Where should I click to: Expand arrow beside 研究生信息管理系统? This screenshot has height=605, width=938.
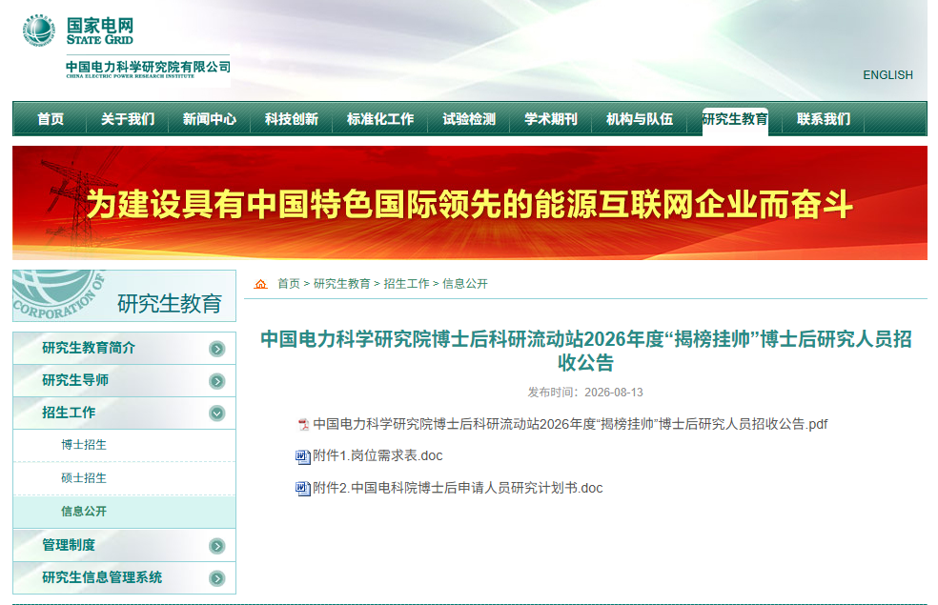pyautogui.click(x=217, y=578)
